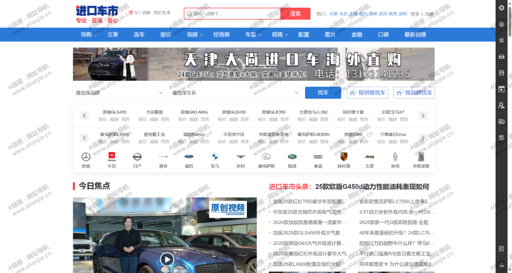Click the edit note icon near sidebar bottom
This screenshot has width=512, height=273.
tap(502, 248)
